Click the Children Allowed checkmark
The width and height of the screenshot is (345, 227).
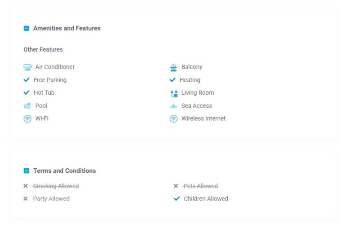click(177, 199)
